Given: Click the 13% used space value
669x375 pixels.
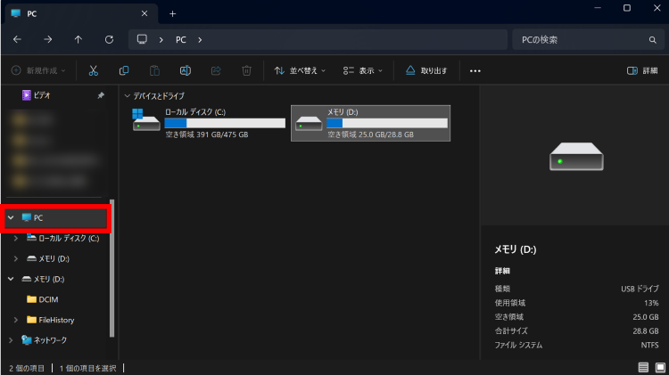Looking at the screenshot, I should click(x=651, y=303).
